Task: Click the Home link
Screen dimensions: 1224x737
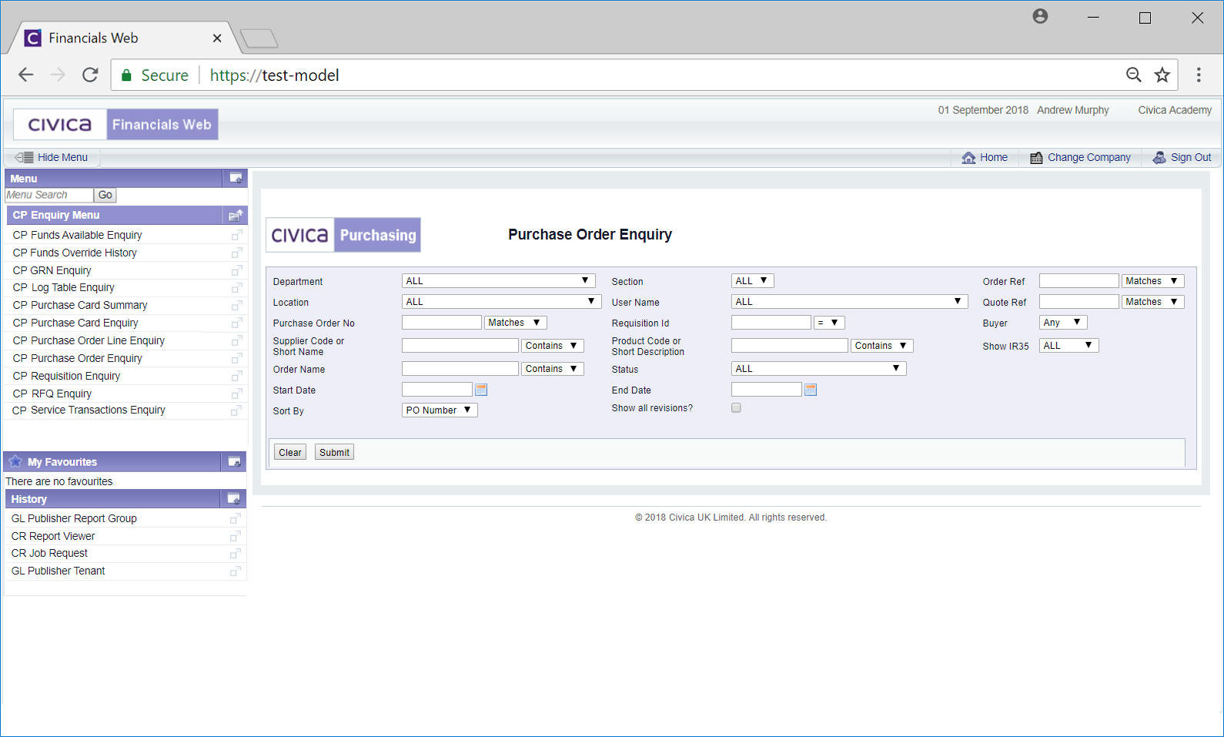Action: pos(994,157)
